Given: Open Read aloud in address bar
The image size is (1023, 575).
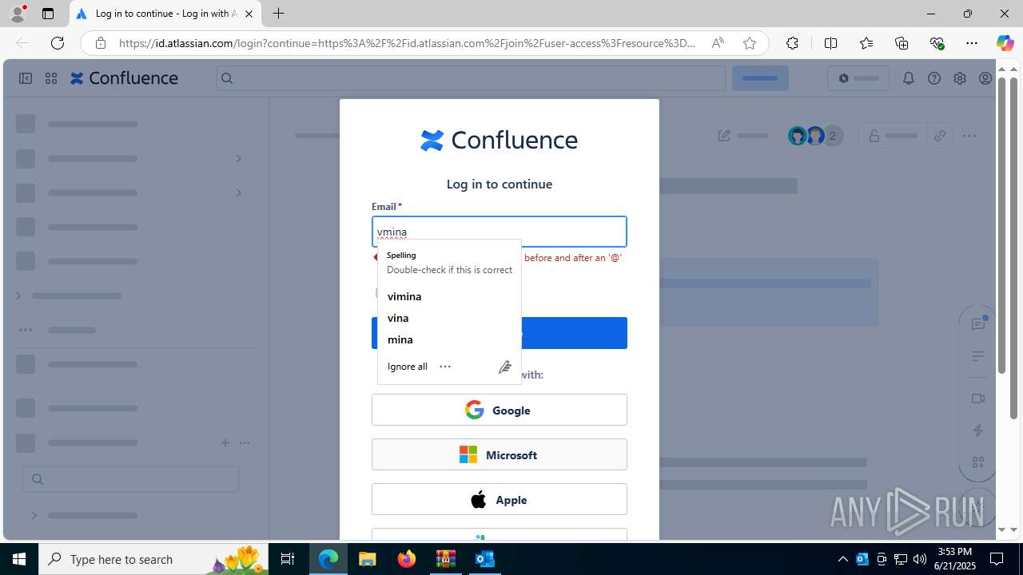Looking at the screenshot, I should [x=718, y=43].
